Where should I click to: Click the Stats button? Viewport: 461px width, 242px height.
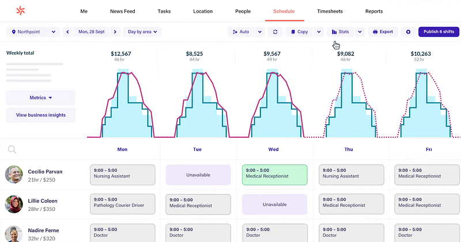[341, 32]
